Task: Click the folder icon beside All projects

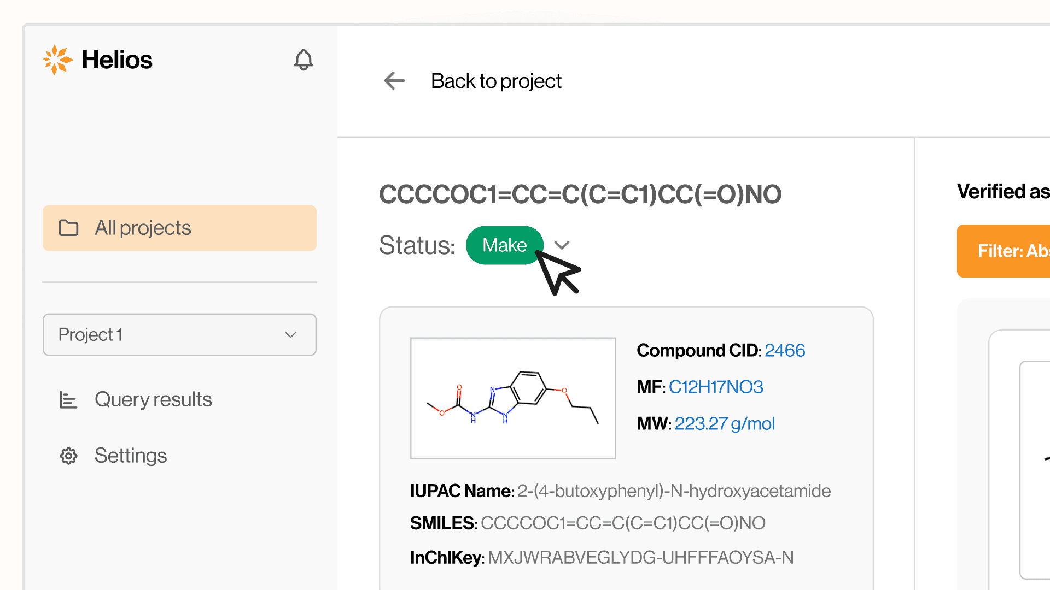Action: 69,228
